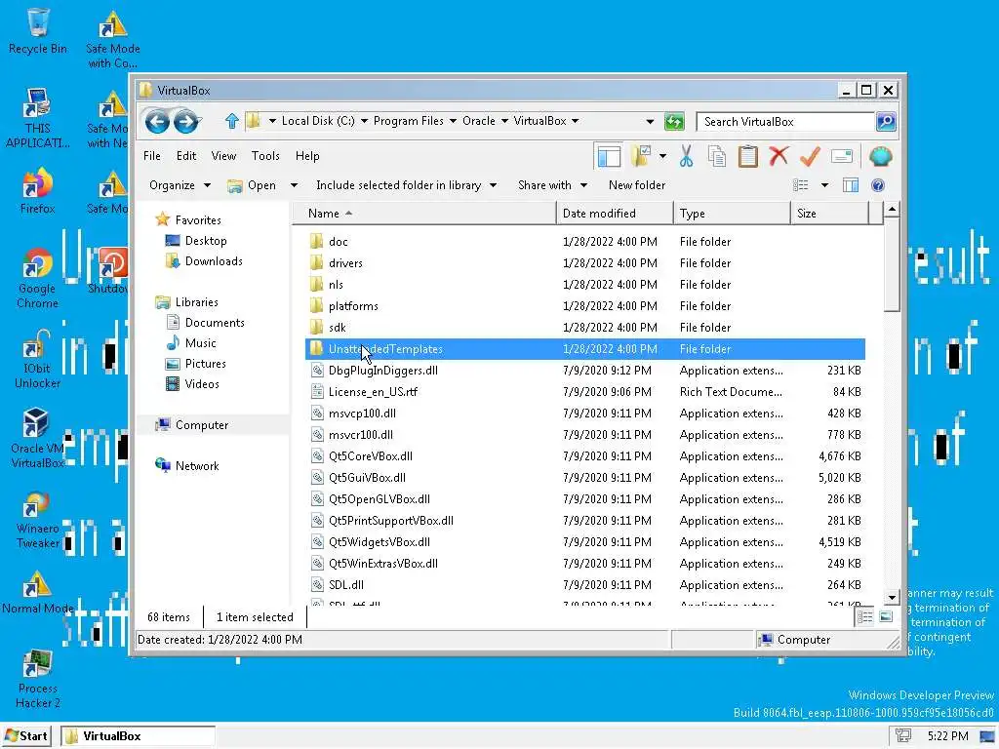Open the Edit menu
Screen dimensions: 999x749
(186, 156)
